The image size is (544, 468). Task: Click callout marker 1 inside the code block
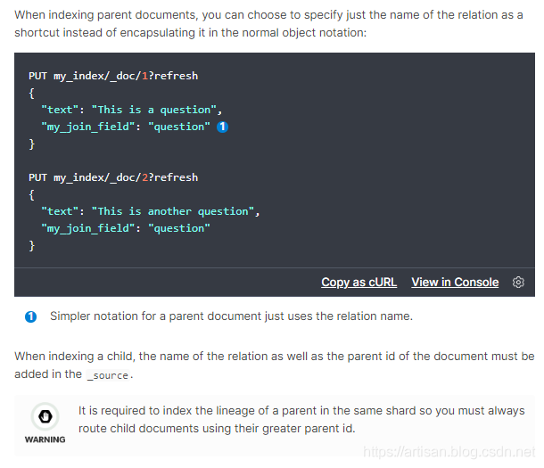pos(223,127)
